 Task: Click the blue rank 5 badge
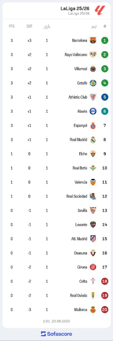(105, 97)
